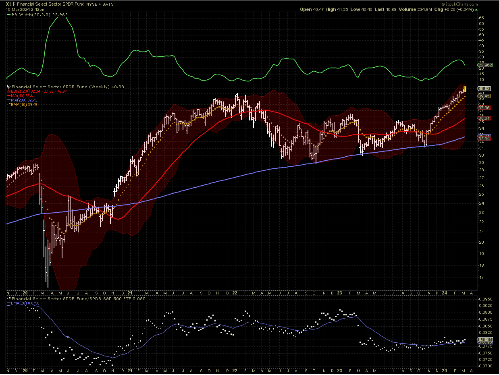
Task: Click the 0.0950 label on ratio axis
Action: coord(486,299)
